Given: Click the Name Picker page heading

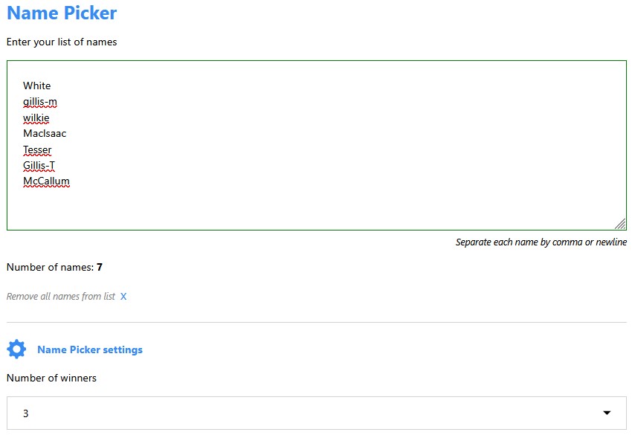Looking at the screenshot, I should coord(62,13).
